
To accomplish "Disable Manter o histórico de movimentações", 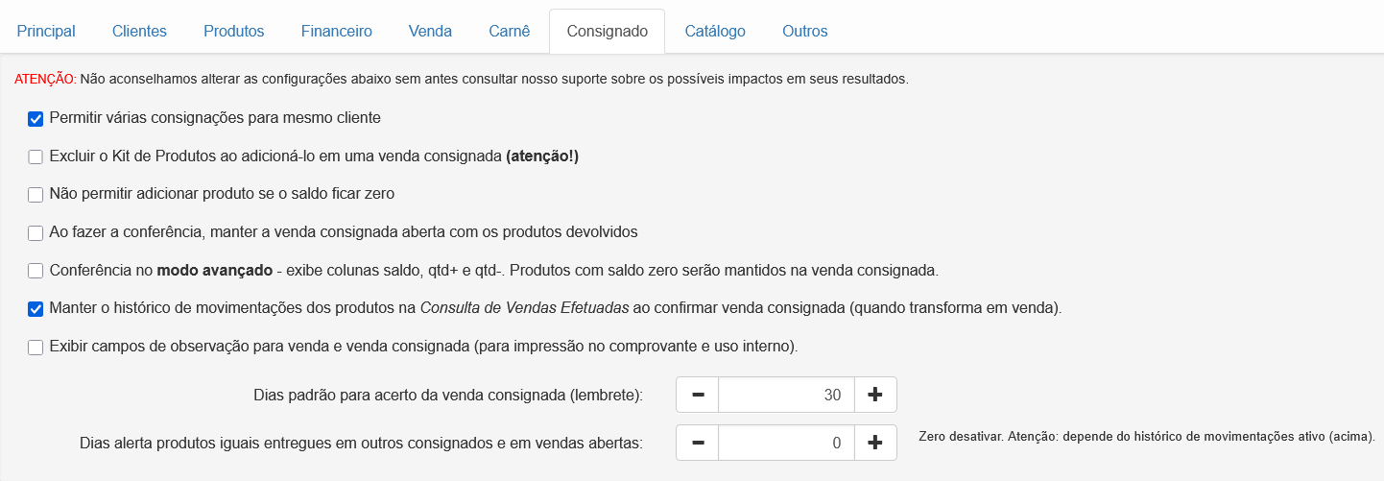I will tap(36, 309).
